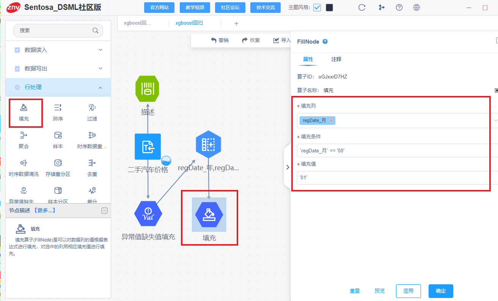Open the 教学视频 button
Viewport: 498px width, 301px height.
(195, 8)
